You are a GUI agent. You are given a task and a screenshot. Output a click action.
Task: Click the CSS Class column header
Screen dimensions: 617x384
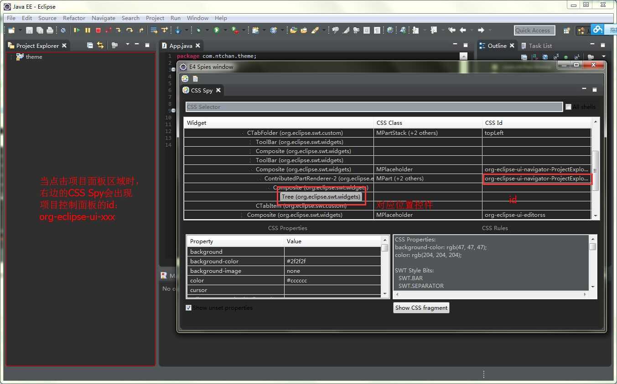[x=428, y=123]
